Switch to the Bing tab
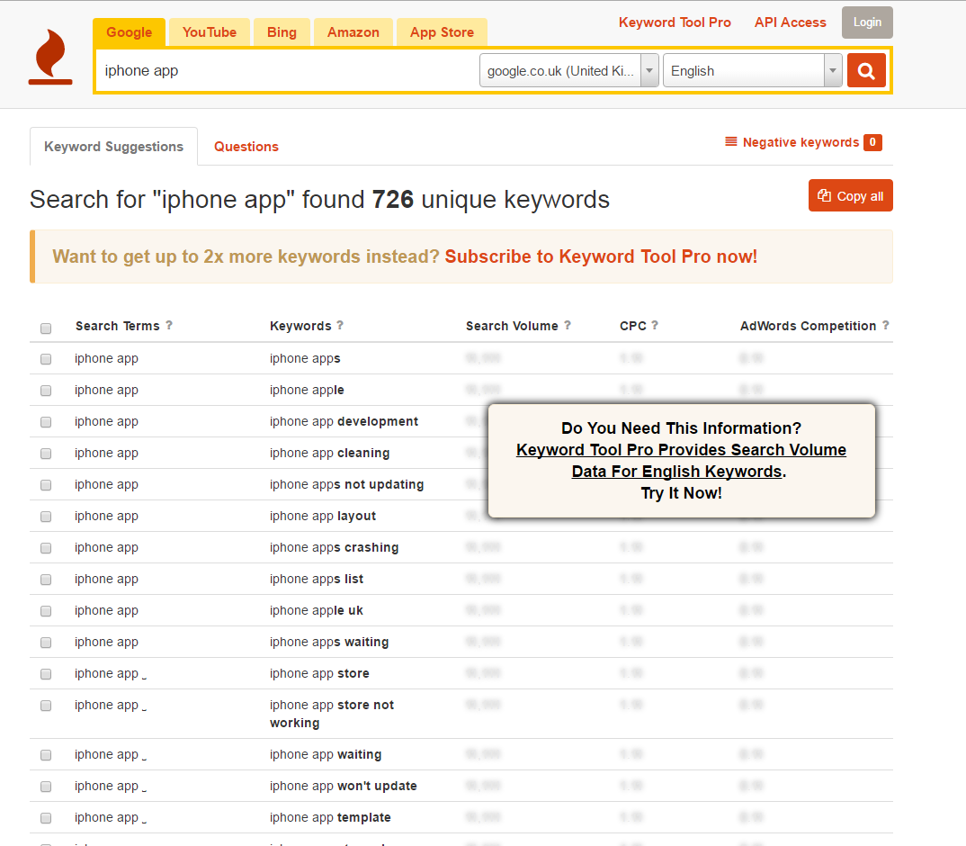966x846 pixels. point(282,32)
